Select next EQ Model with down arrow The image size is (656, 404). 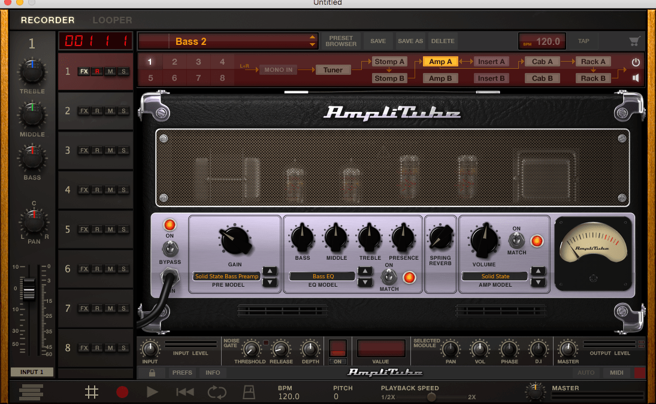coord(365,283)
